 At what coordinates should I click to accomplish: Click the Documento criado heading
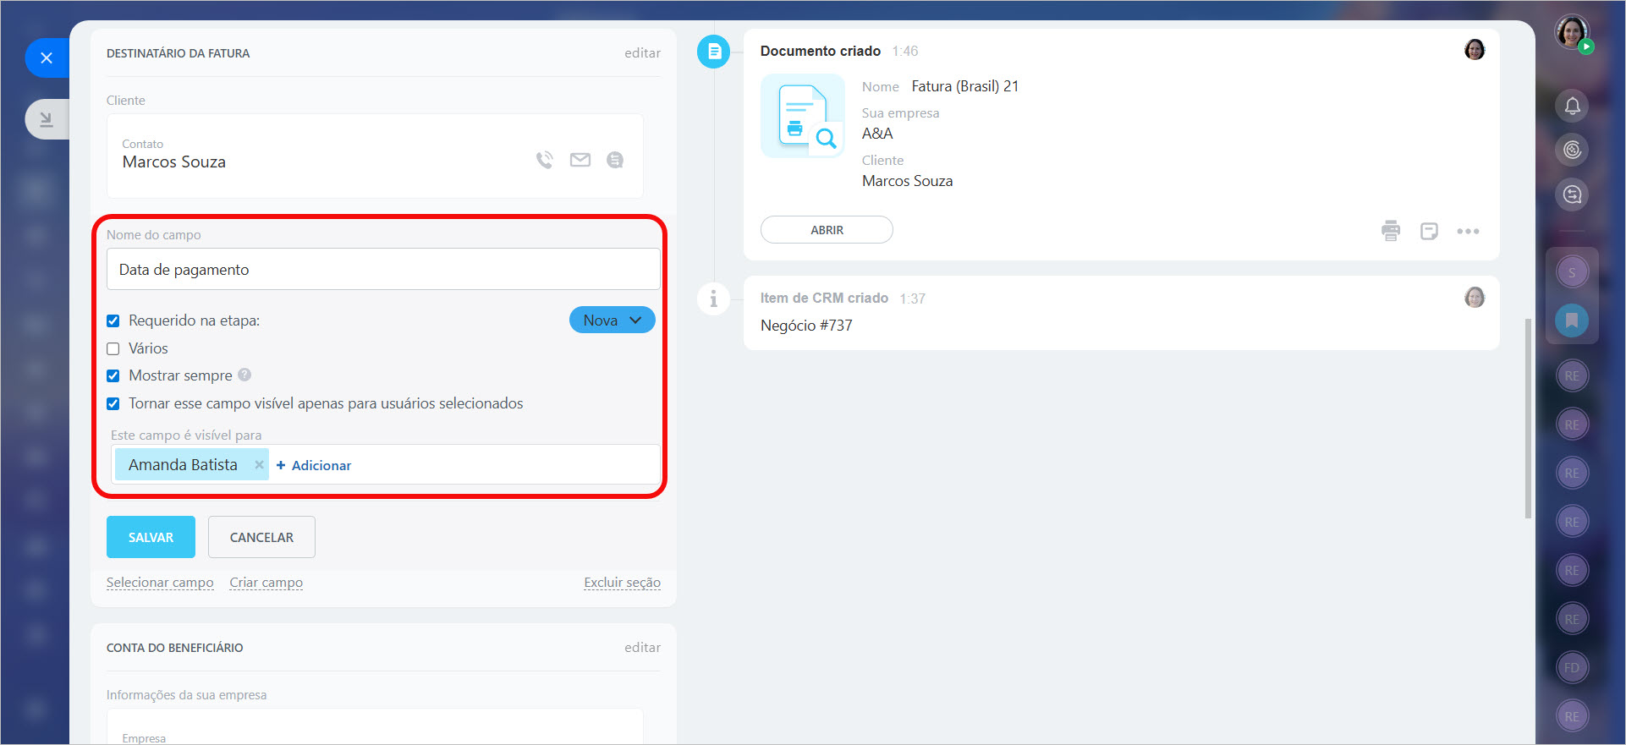821,51
